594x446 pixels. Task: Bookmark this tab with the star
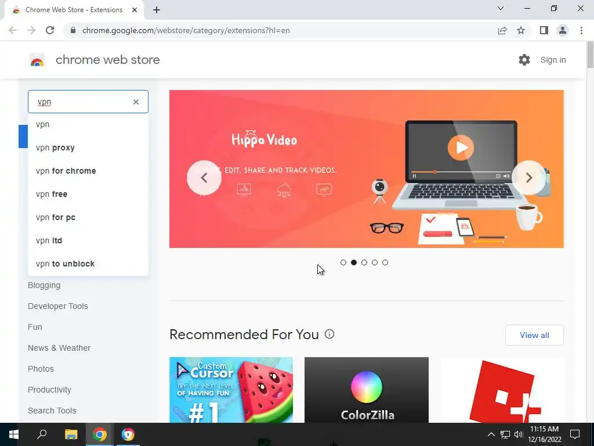pos(521,30)
